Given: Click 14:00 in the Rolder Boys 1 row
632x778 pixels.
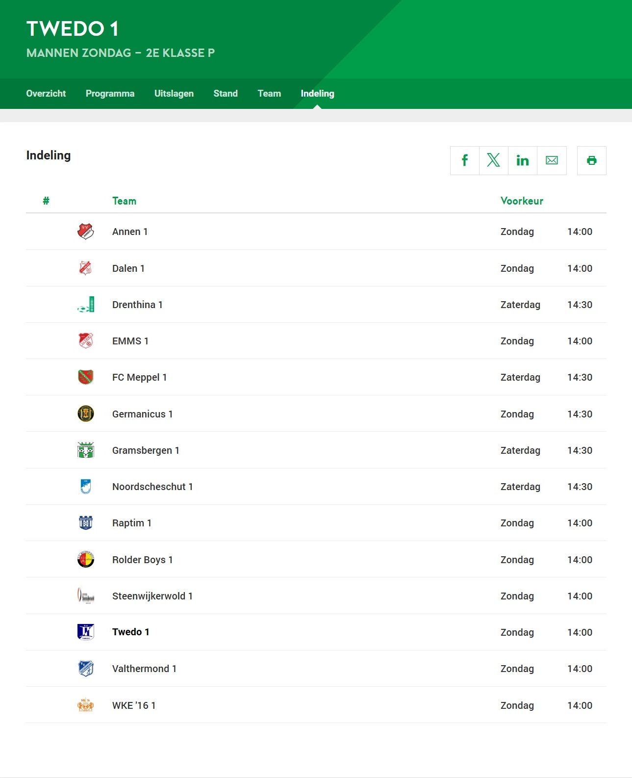Looking at the screenshot, I should pyautogui.click(x=580, y=560).
